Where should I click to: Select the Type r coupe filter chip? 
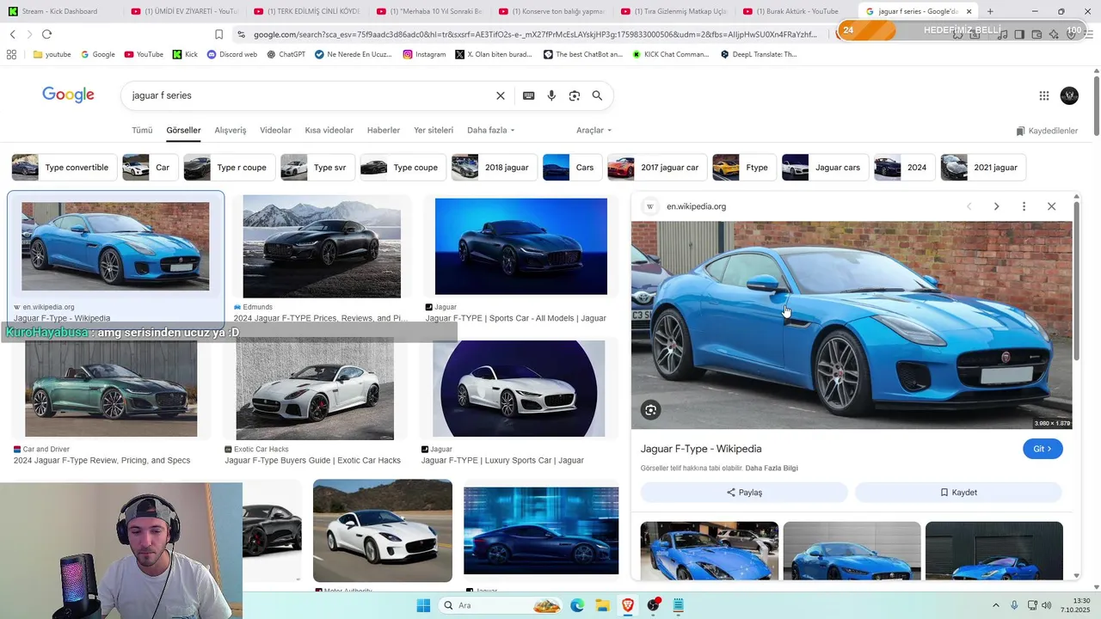(229, 168)
